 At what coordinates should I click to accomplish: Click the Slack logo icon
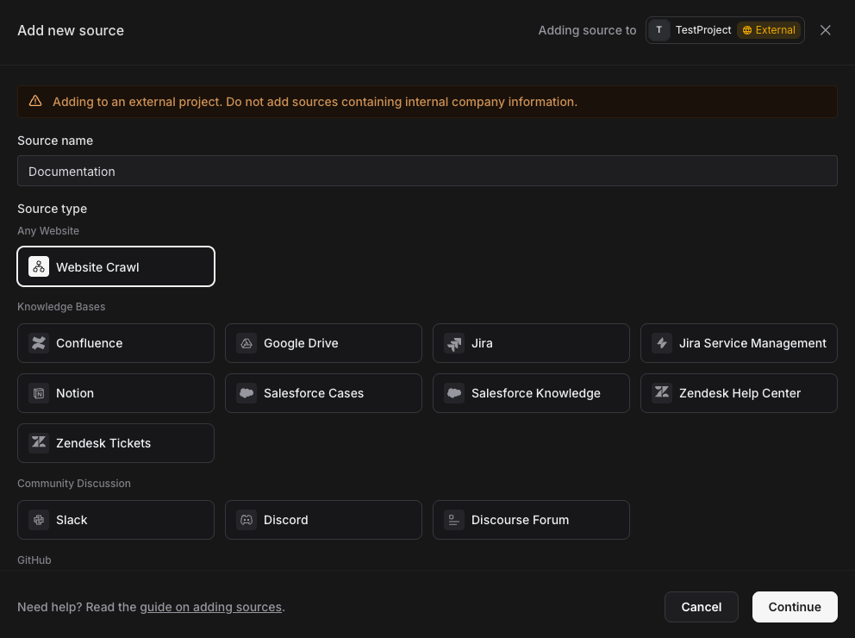[39, 520]
